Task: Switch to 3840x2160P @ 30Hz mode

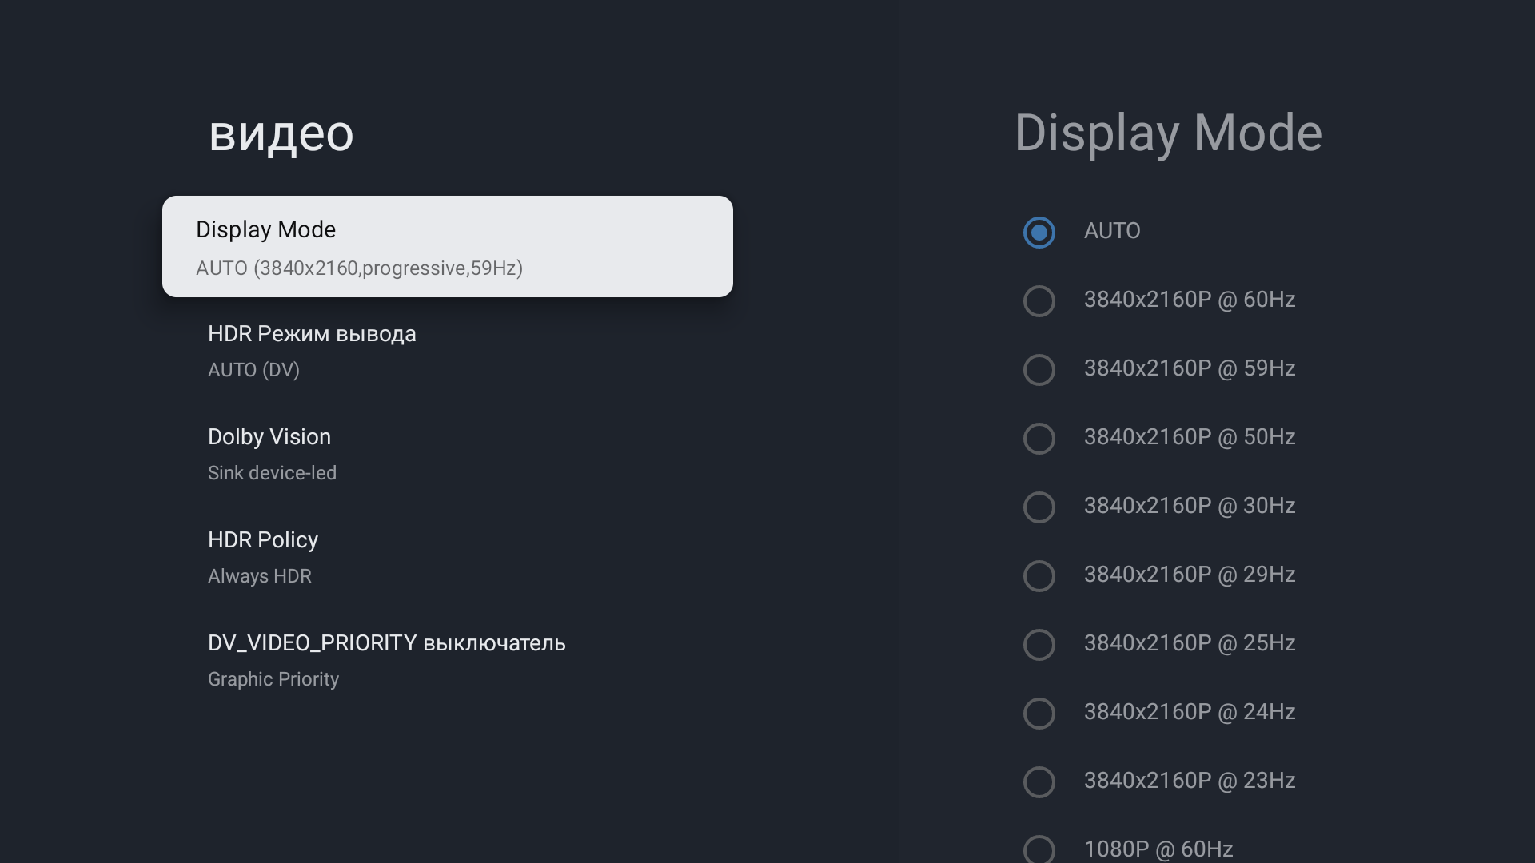Action: coord(1039,507)
